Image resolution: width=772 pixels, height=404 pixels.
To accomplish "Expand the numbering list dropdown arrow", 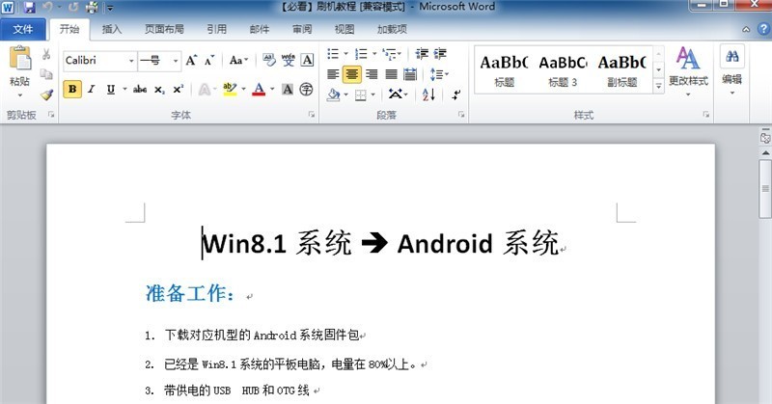I will pyautogui.click(x=374, y=54).
